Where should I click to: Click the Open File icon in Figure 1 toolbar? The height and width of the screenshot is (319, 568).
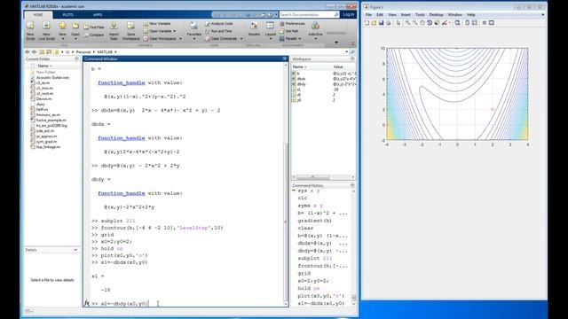pyautogui.click(x=374, y=23)
